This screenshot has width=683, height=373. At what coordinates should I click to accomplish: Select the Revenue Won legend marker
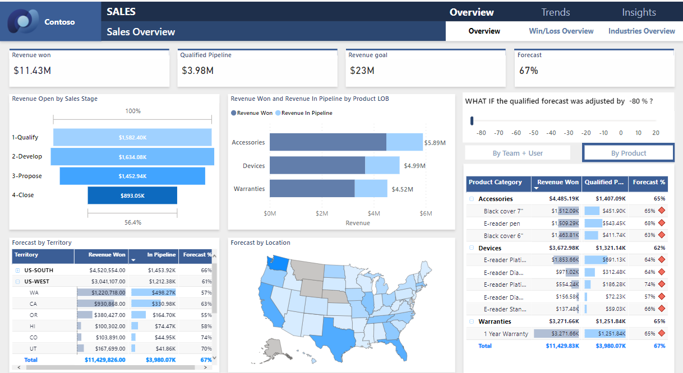click(x=234, y=113)
